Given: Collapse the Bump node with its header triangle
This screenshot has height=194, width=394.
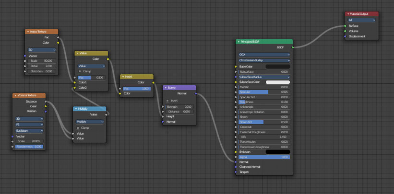Looking at the screenshot, I should 166,88.
